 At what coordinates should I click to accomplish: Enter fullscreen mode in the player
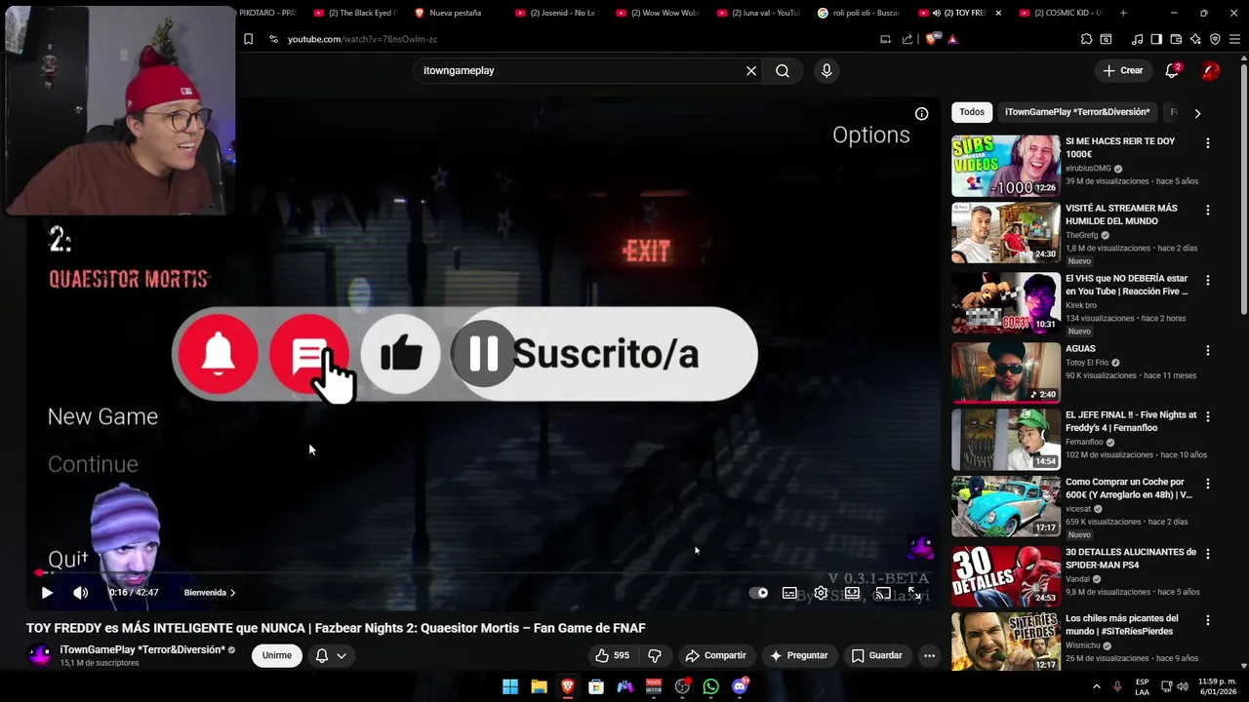(914, 593)
